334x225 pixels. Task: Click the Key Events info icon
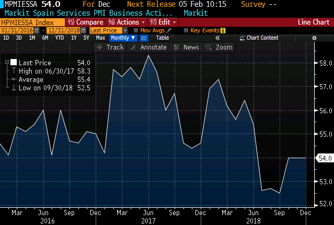[x=223, y=31]
